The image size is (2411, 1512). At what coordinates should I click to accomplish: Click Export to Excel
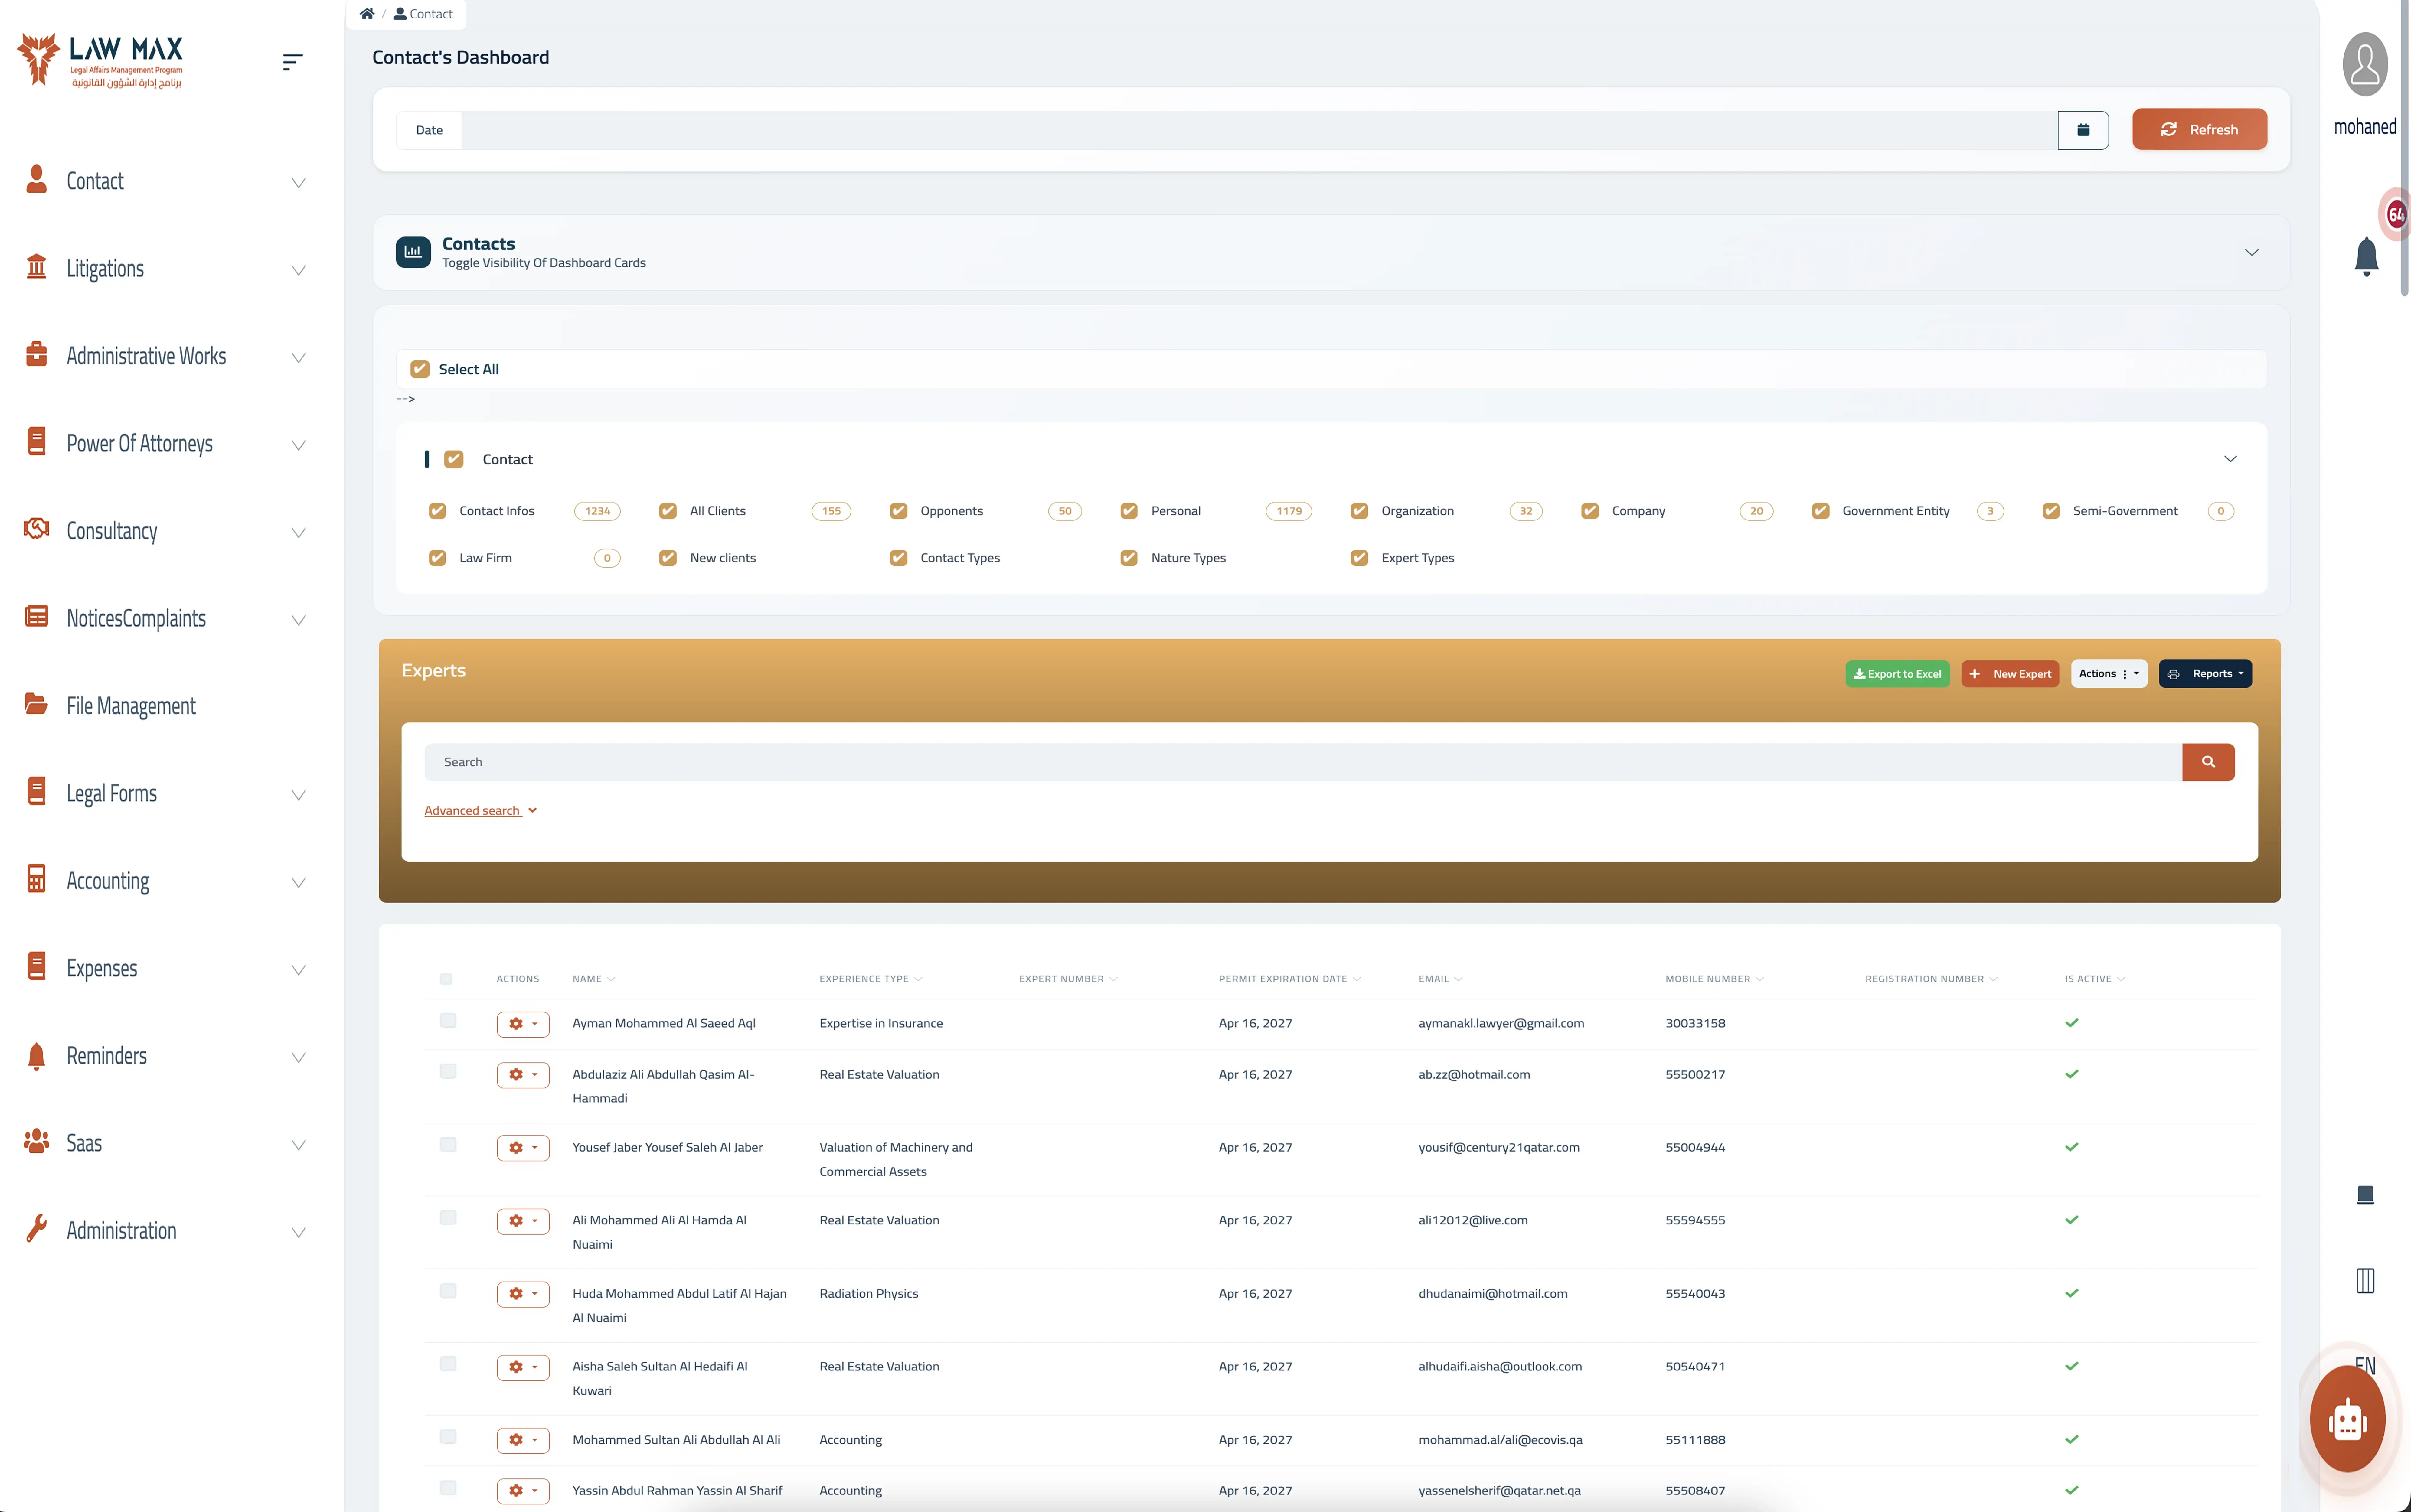click(x=1897, y=674)
